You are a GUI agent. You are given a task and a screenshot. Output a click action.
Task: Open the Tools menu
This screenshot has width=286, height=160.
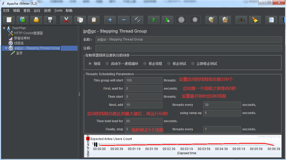58,11
